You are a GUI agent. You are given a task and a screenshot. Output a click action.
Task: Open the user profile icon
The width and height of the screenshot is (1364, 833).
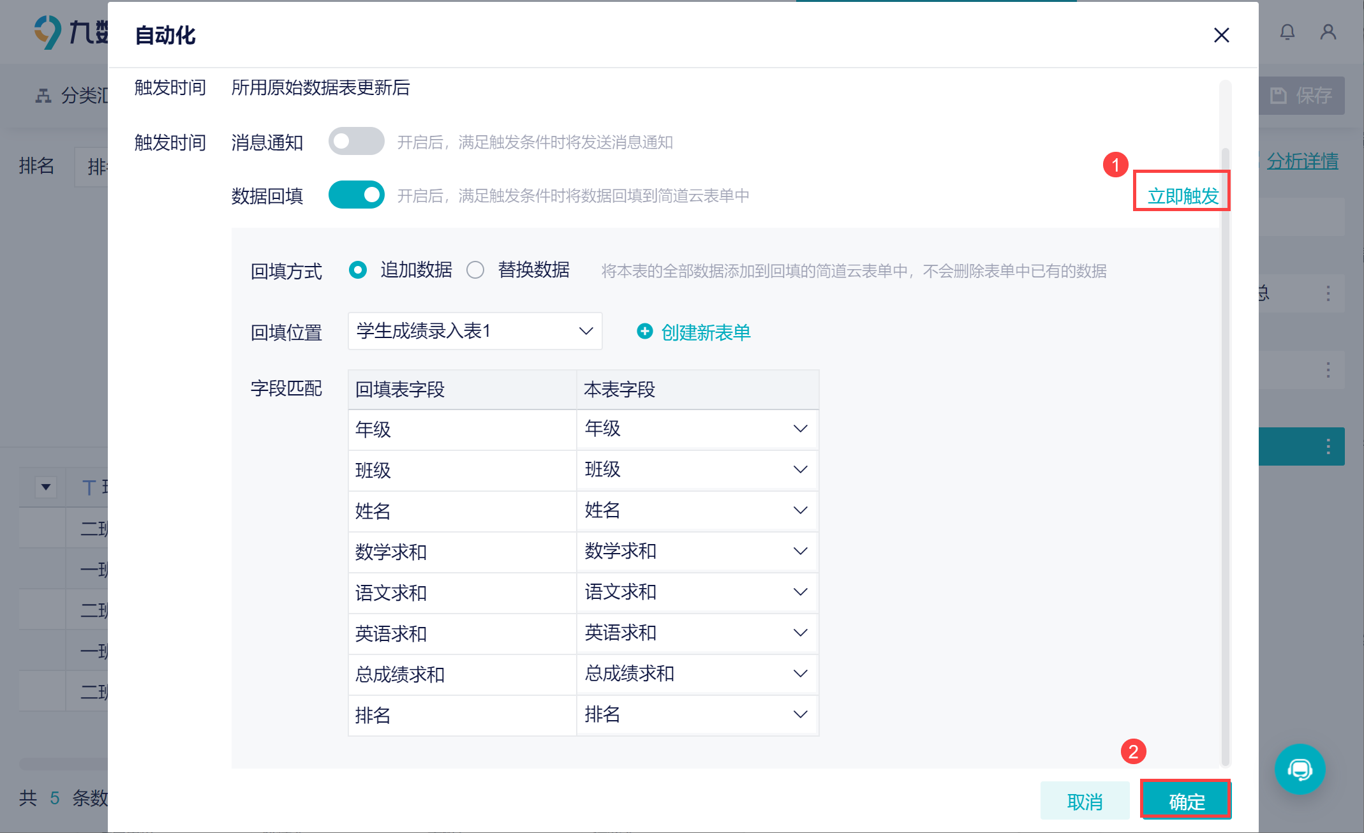click(1328, 32)
